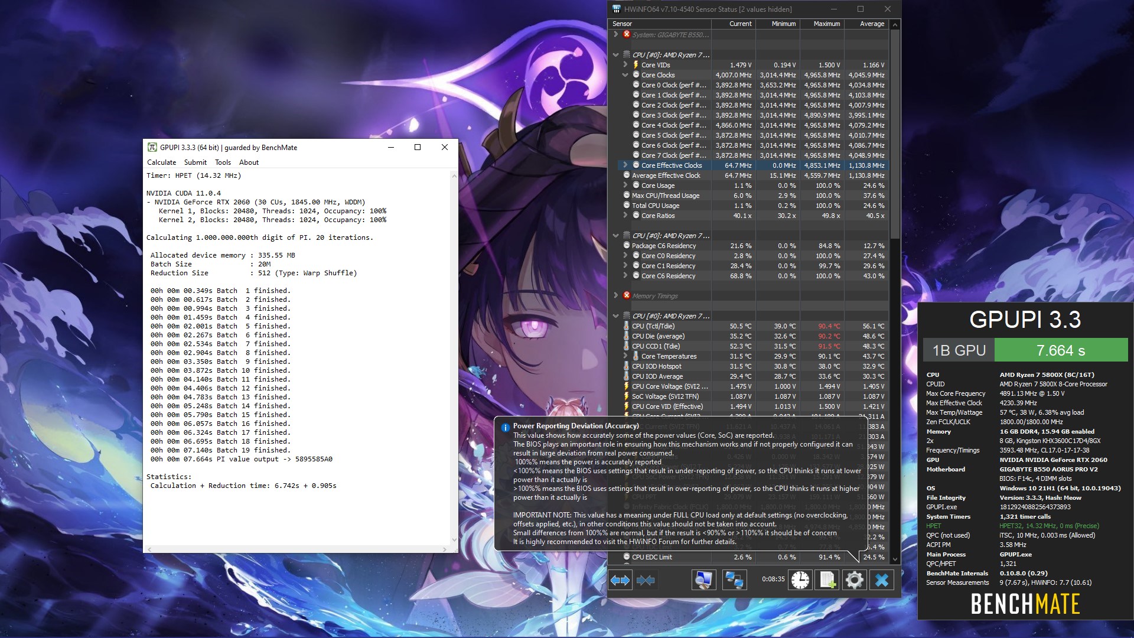Click HWiNFO64 title bar app icon

pos(617,9)
